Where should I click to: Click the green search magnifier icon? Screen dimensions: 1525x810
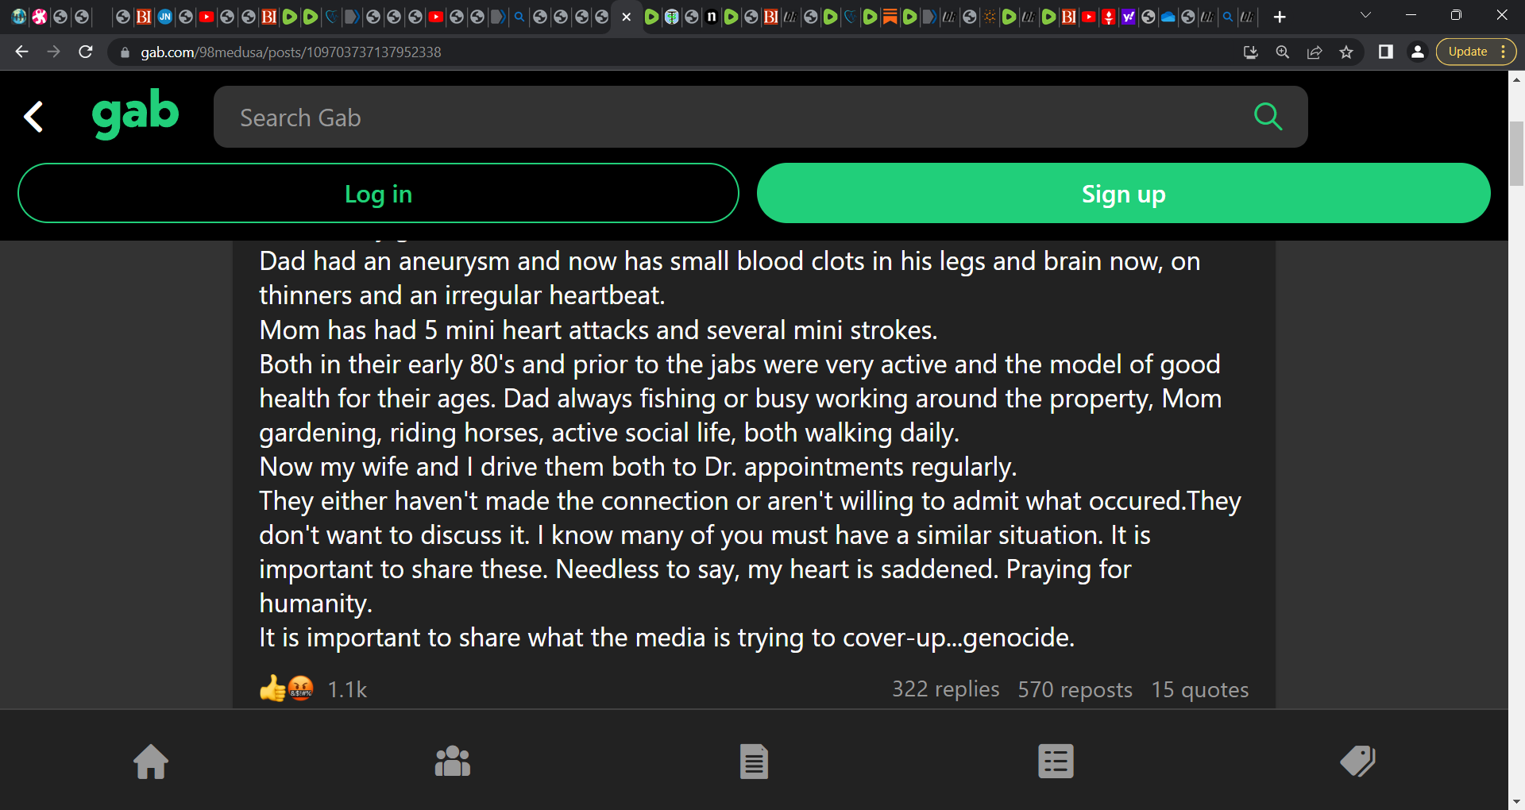pos(1268,117)
